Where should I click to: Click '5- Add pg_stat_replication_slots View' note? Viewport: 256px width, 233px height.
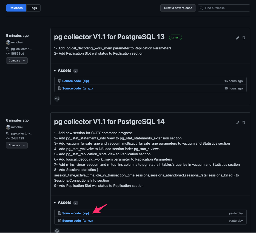[x=102, y=154]
